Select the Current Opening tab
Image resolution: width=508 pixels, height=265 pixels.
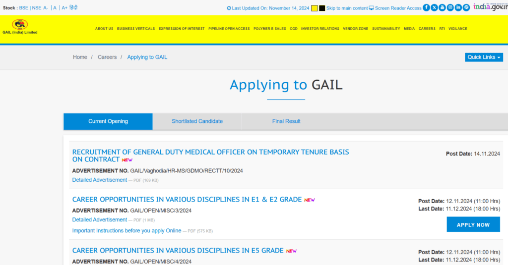[x=108, y=121]
